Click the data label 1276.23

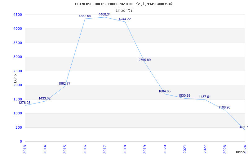tap(24, 103)
